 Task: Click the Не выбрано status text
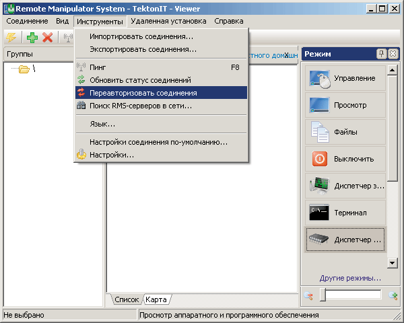coord(24,315)
